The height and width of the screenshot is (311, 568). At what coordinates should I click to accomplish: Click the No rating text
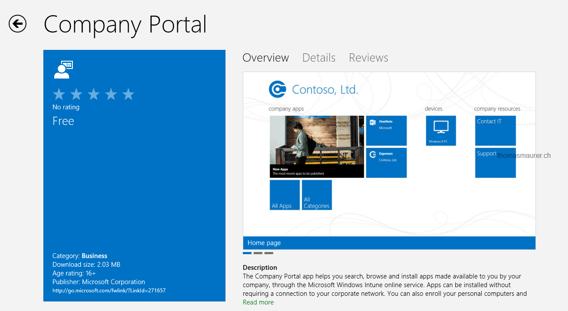tap(66, 107)
